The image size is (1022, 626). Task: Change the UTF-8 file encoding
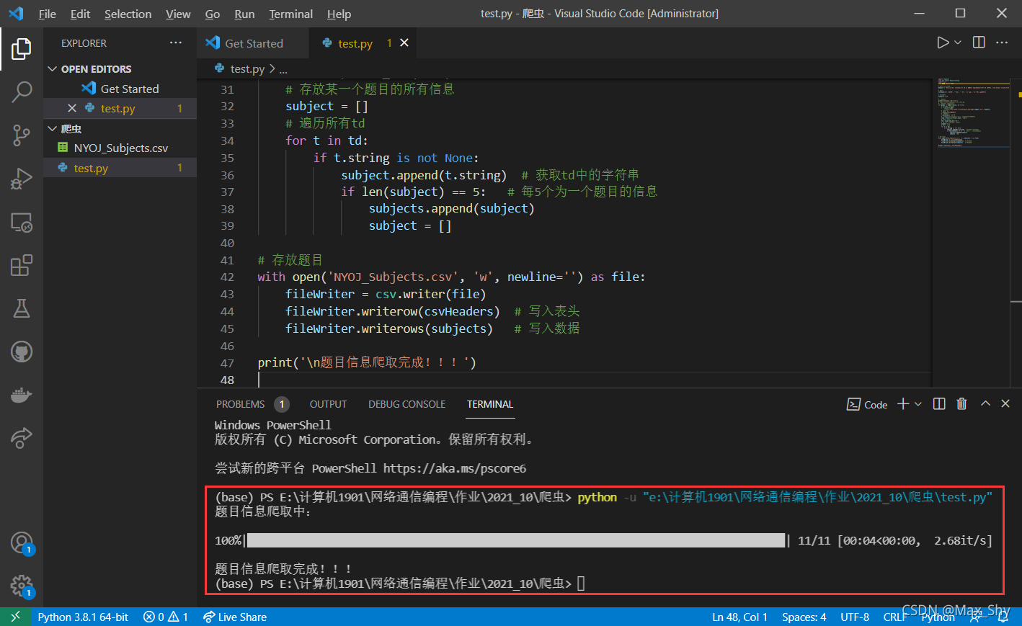pyautogui.click(x=855, y=617)
